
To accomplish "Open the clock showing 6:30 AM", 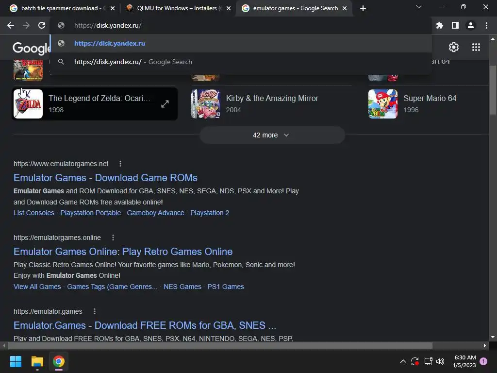I will click(464, 361).
